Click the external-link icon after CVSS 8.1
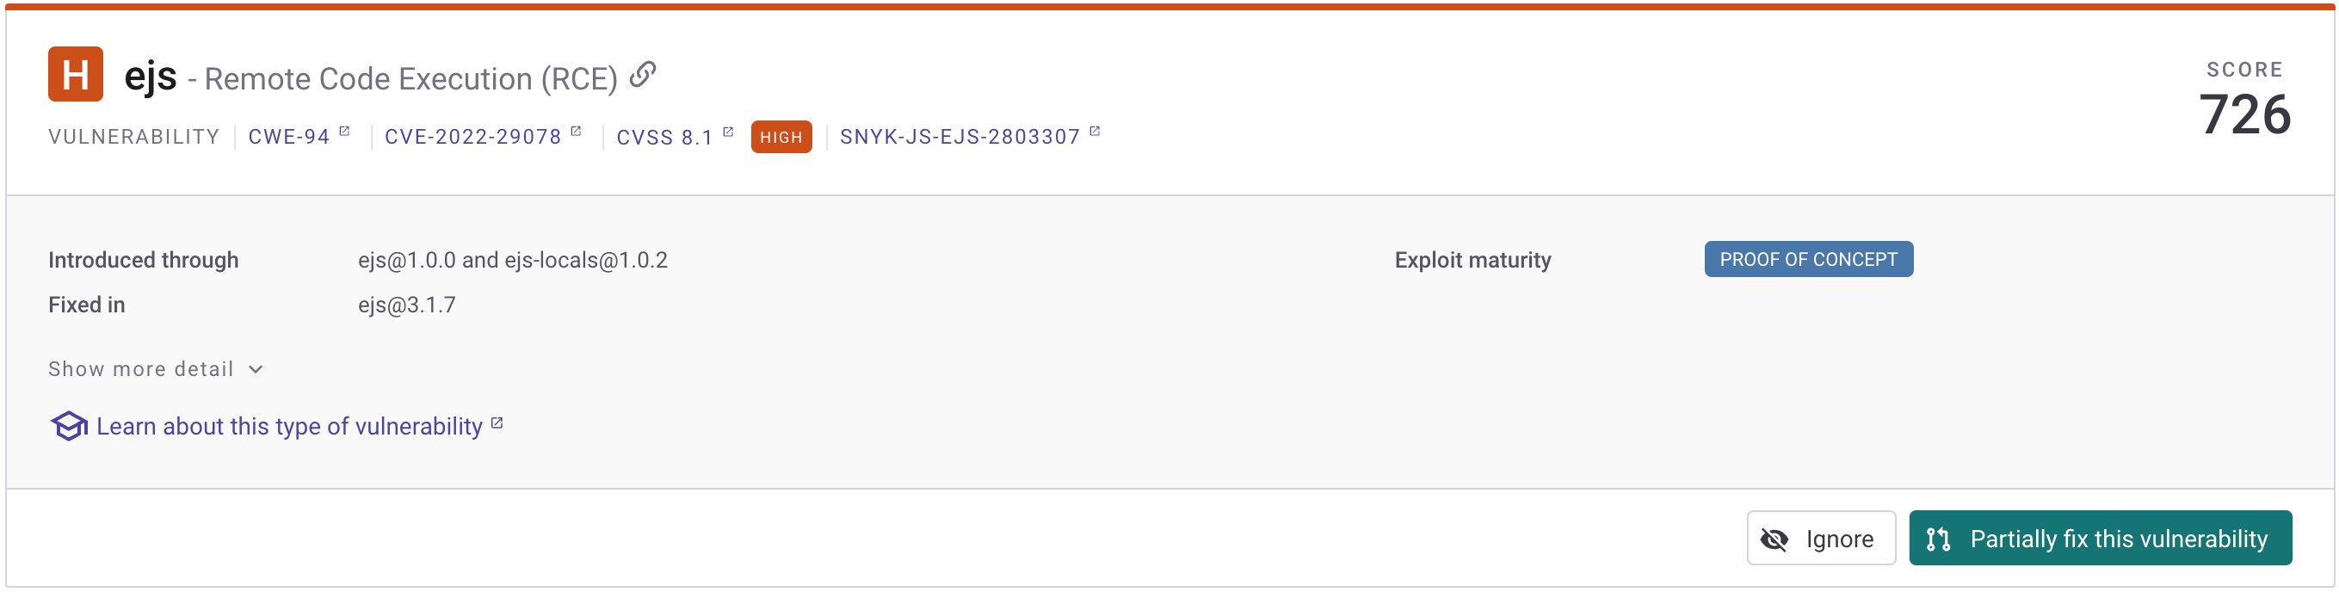This screenshot has width=2339, height=592. (727, 132)
